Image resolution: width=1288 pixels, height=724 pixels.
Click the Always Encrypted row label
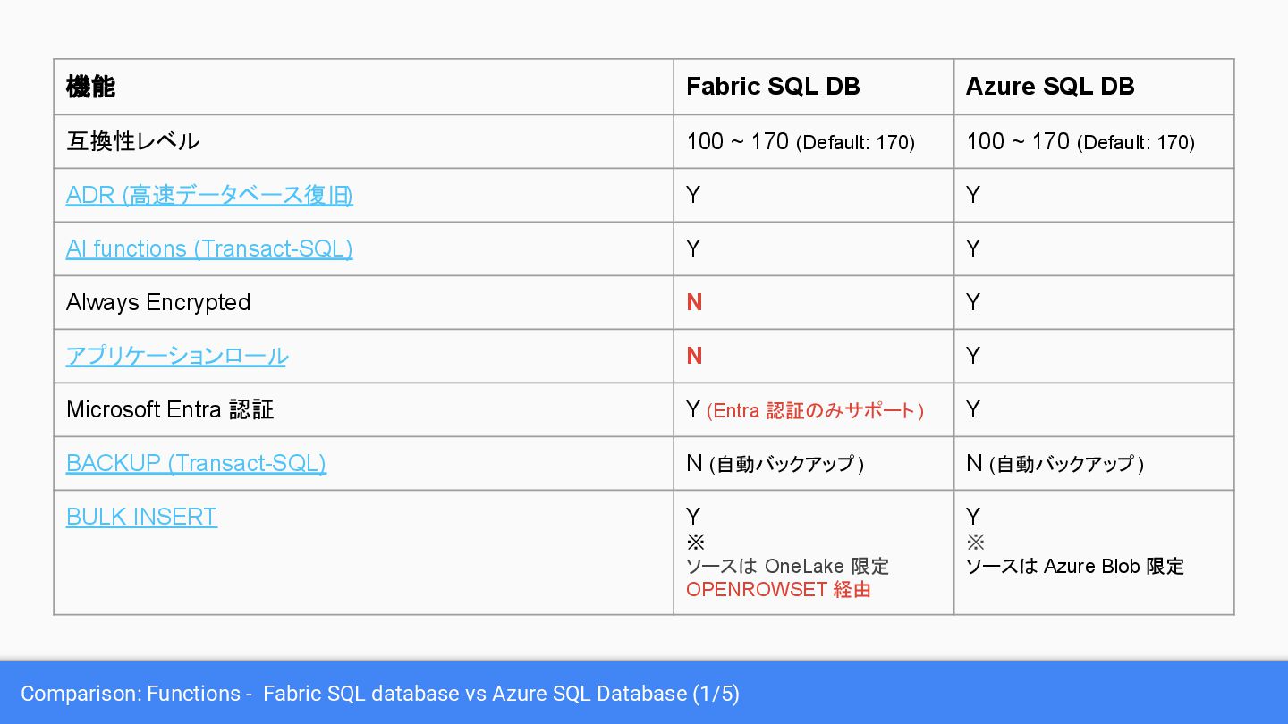[x=158, y=302]
